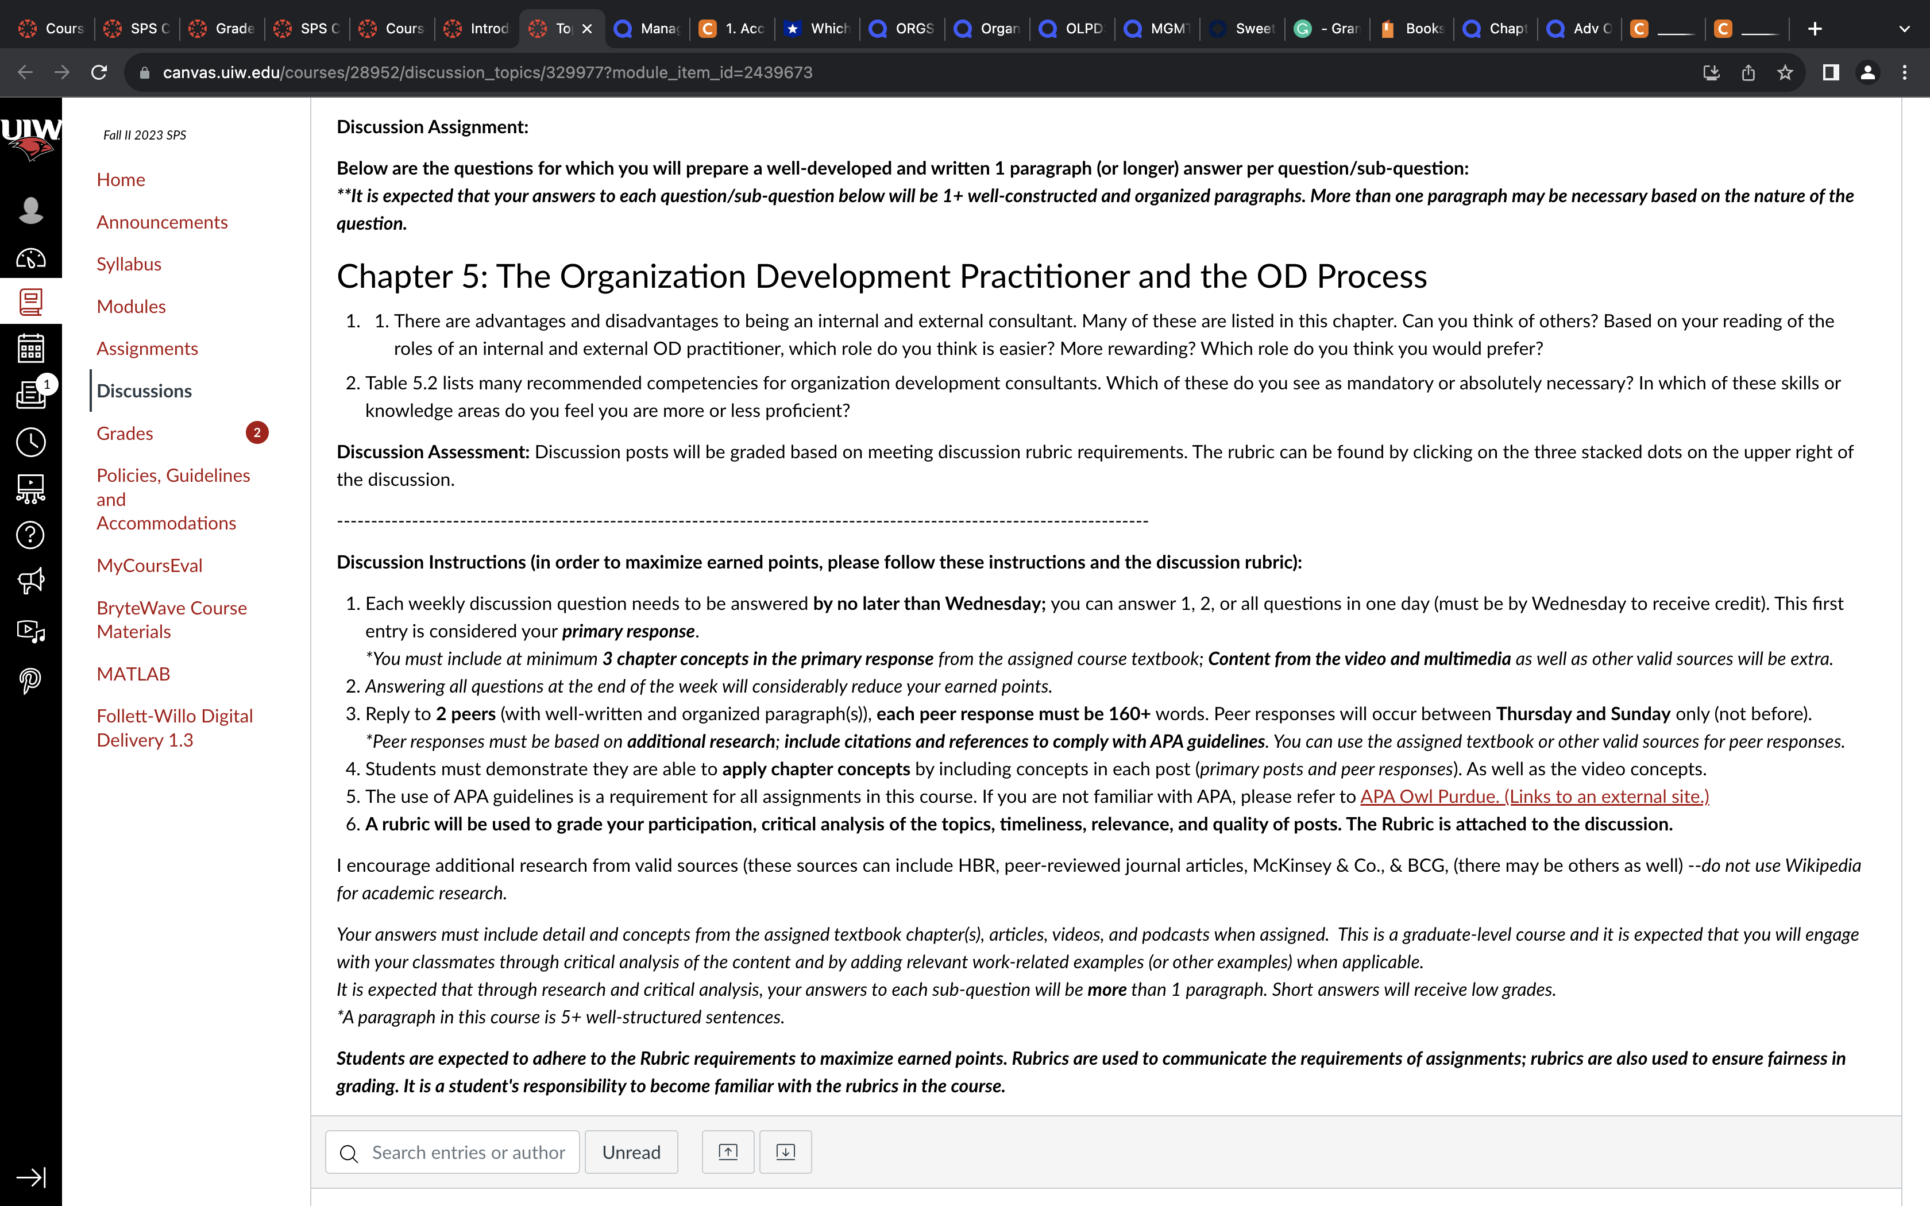Open the Studio presentation-board icon in sidebar
This screenshot has height=1206, width=1930.
click(x=30, y=488)
